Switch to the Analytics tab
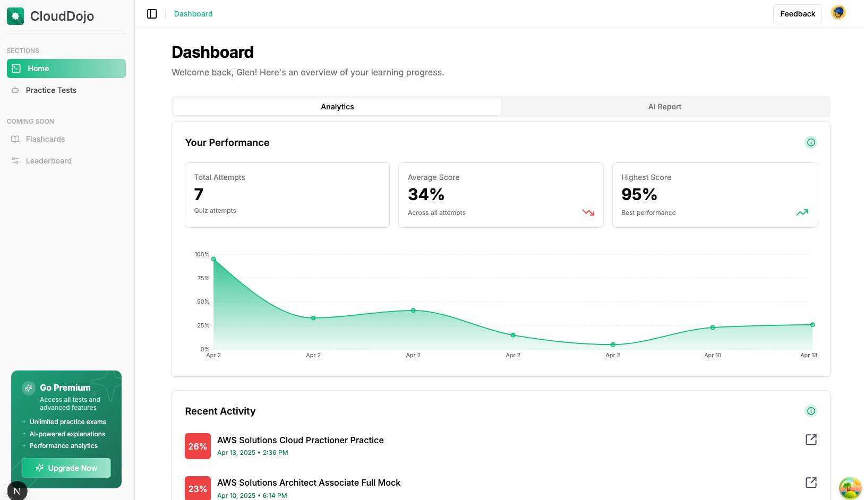Image resolution: width=864 pixels, height=500 pixels. [x=337, y=107]
